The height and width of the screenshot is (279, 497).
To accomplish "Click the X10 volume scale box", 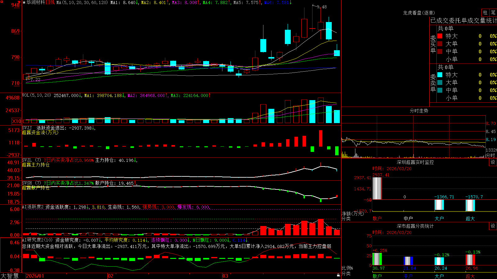I will coord(16,121).
